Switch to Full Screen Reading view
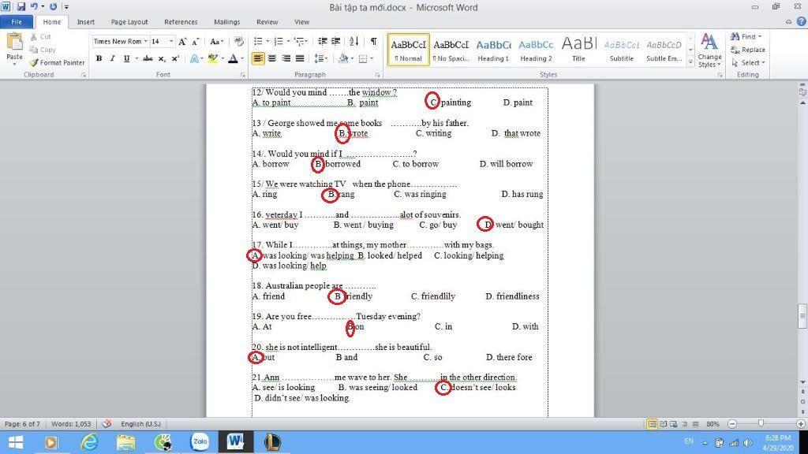The height and width of the screenshot is (454, 808). pyautogui.click(x=663, y=423)
